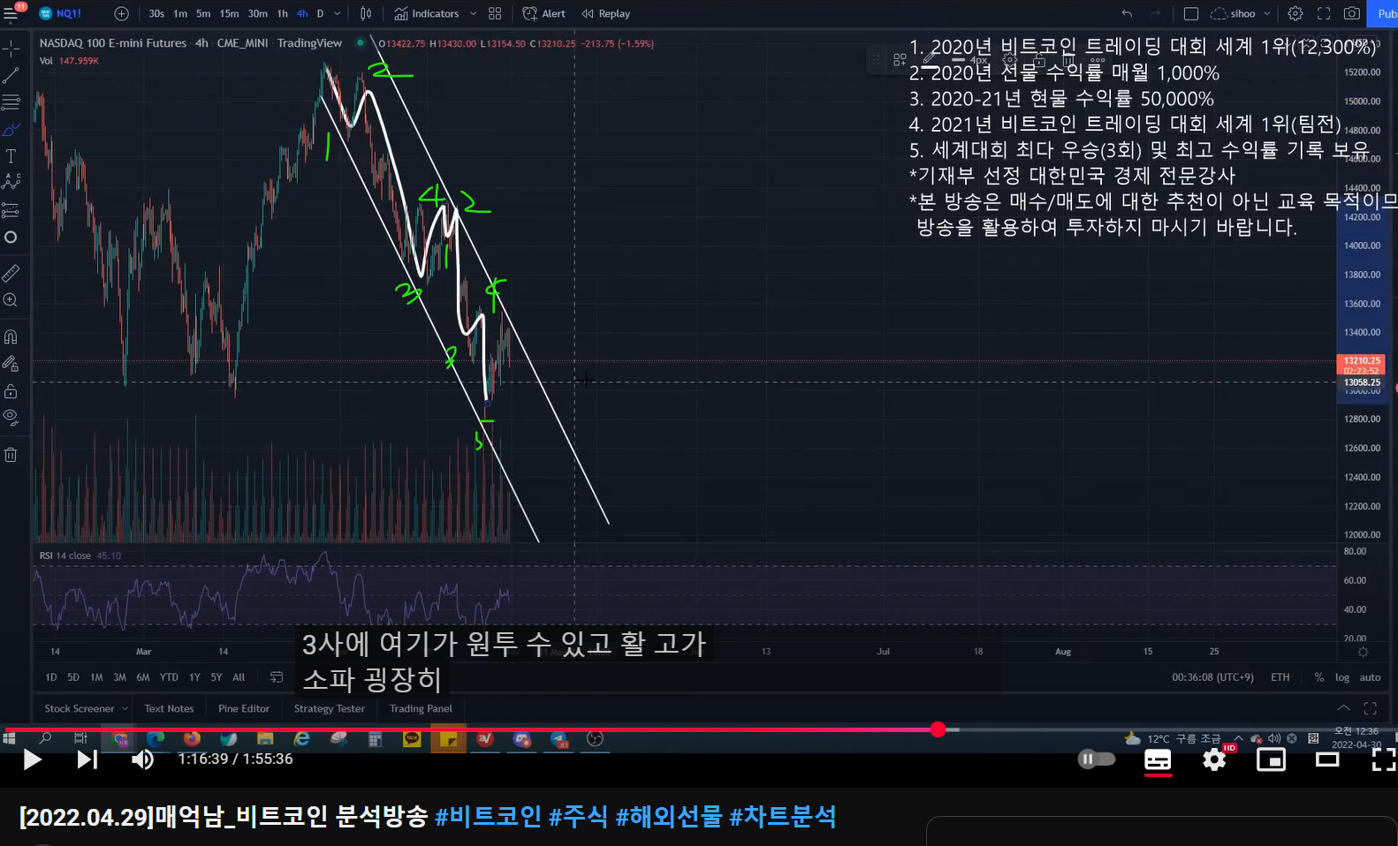This screenshot has height=846, width=1398.
Task: Select the 5m timeframe
Action: pos(203,13)
